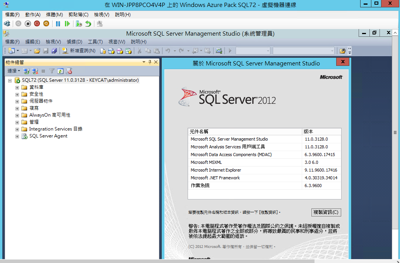The height and width of the screenshot is (263, 400).
Task: Click the Undo arrow icon
Action: click(x=168, y=51)
